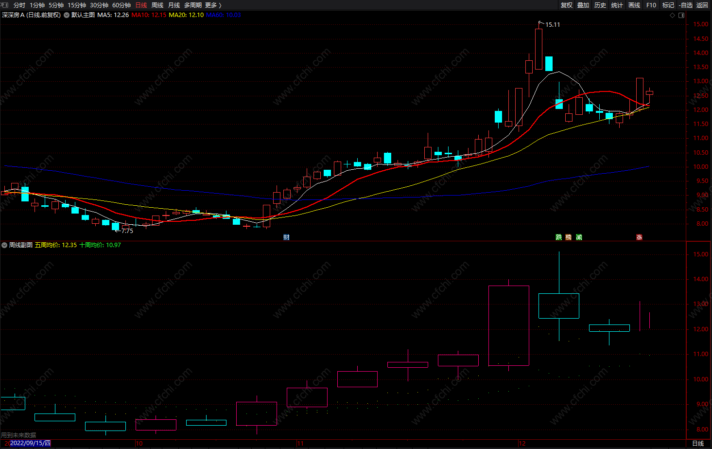712x449 pixels.
Task: Toggle the -自选 watchlist button
Action: click(685, 5)
